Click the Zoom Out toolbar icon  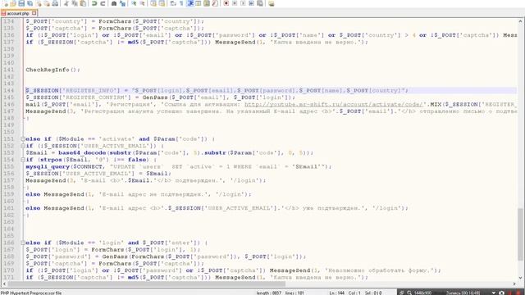click(x=142, y=3)
